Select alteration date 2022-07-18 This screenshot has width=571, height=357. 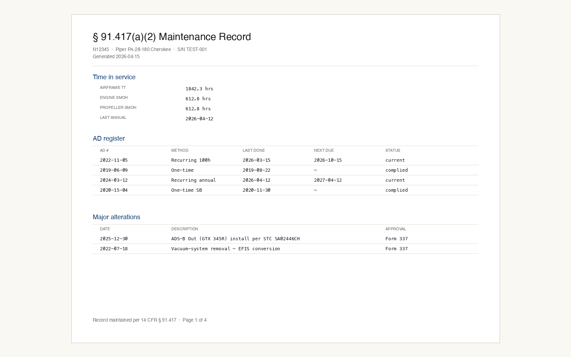[x=114, y=248]
